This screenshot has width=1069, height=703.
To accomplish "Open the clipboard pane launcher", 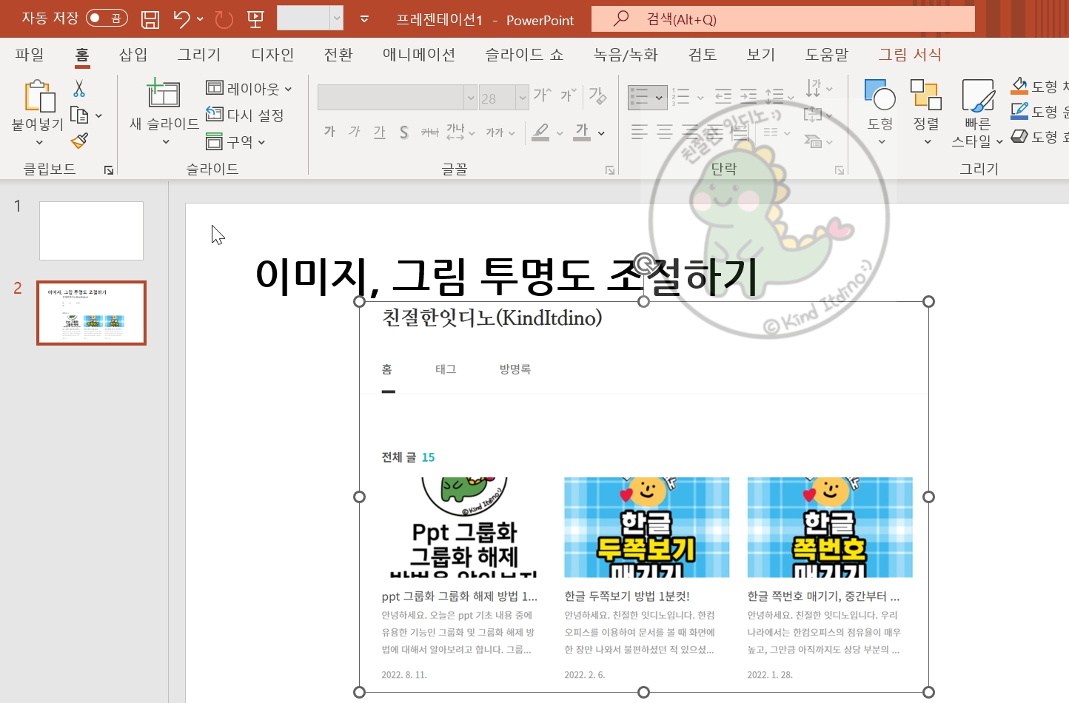I will click(x=109, y=170).
